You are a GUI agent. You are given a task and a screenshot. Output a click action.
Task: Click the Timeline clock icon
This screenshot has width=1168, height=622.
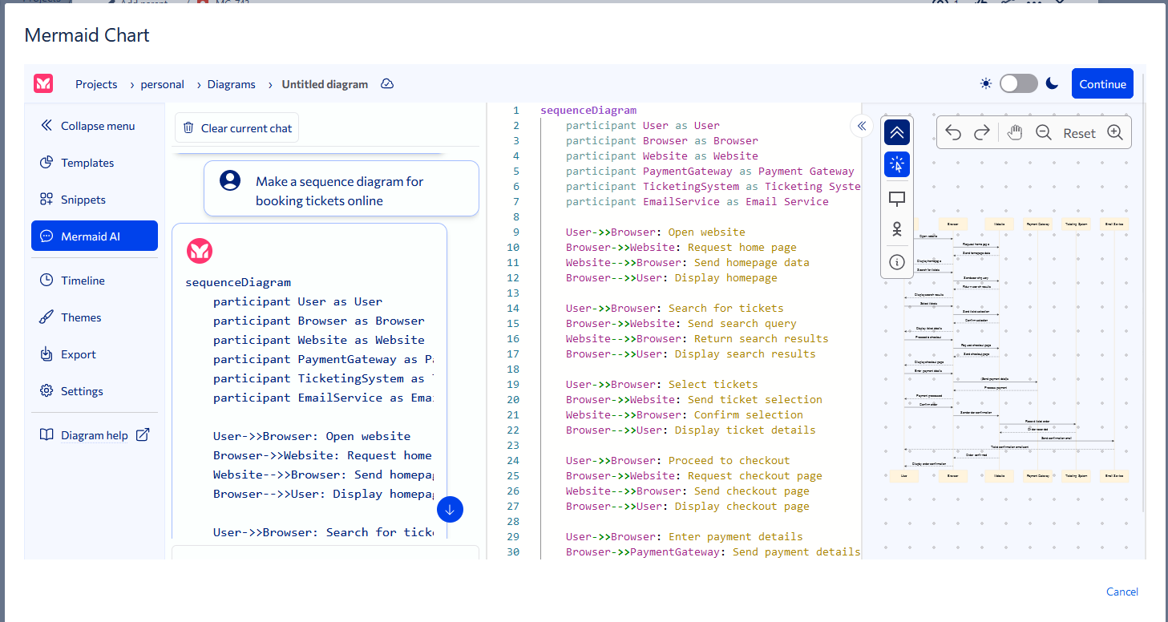pos(46,281)
